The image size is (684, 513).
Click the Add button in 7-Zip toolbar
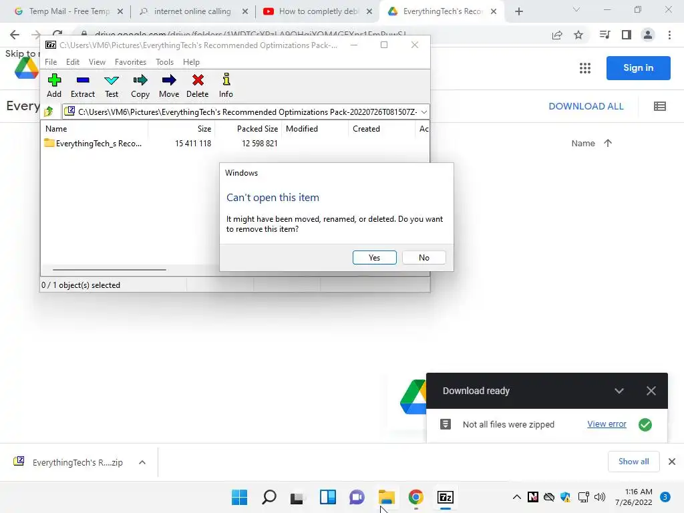click(x=54, y=86)
